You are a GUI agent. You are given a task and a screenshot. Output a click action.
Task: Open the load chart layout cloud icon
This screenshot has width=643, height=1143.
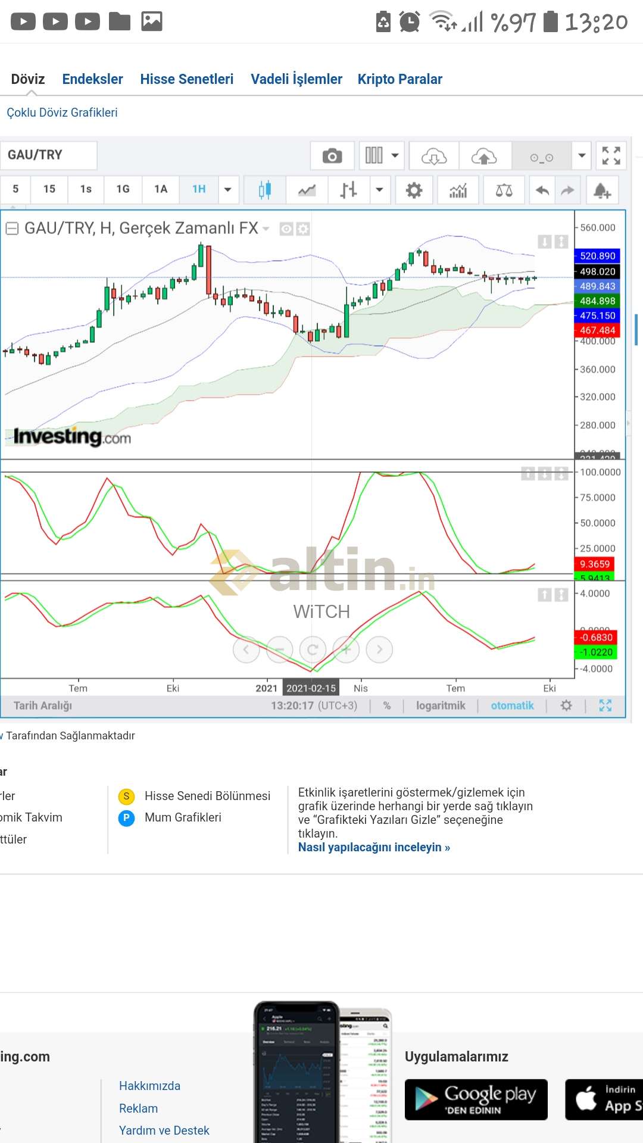click(x=434, y=156)
